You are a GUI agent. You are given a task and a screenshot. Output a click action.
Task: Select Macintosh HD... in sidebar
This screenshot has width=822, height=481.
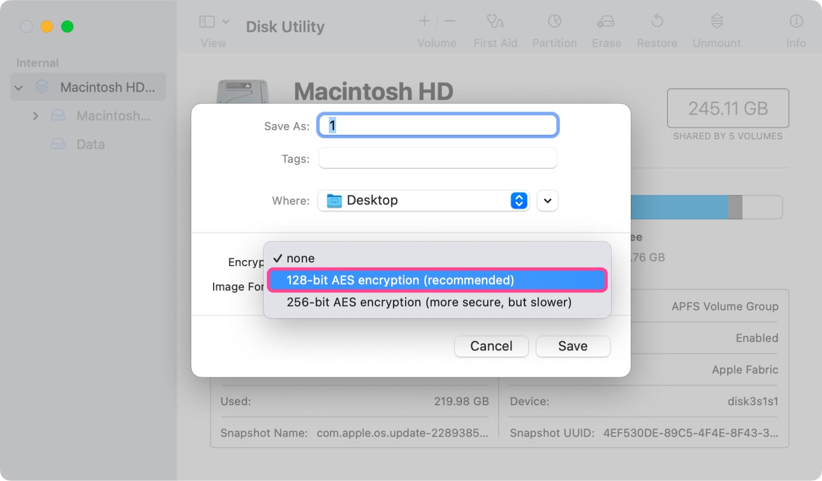pyautogui.click(x=88, y=87)
